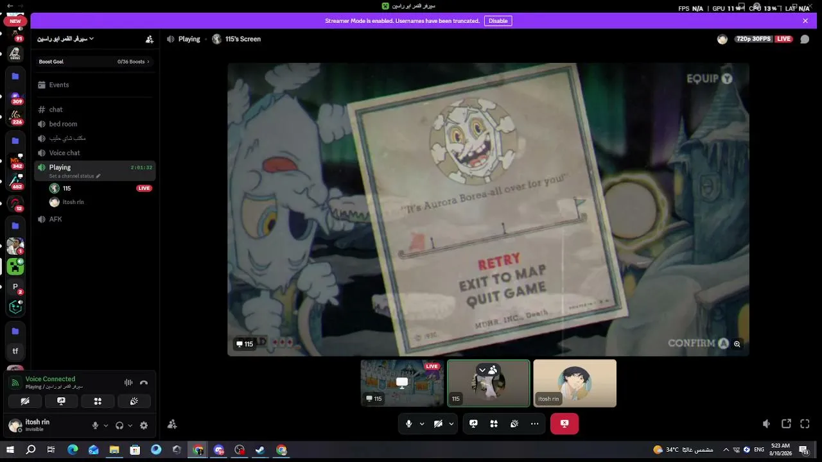Dismiss the Streamer Mode banner
The width and height of the screenshot is (822, 462).
click(805, 21)
